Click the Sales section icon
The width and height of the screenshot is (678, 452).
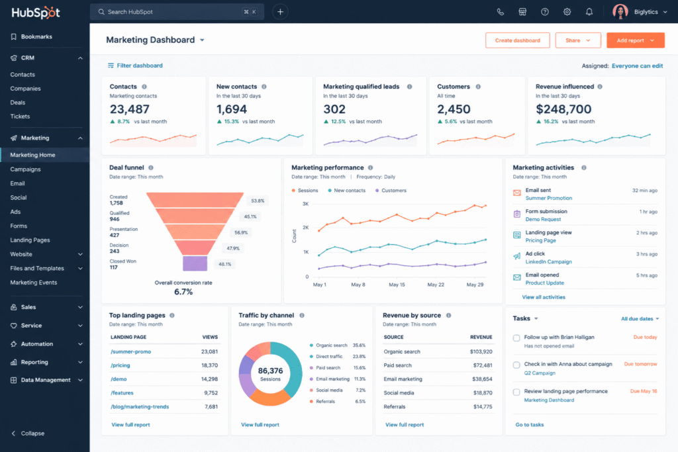pos(13,307)
